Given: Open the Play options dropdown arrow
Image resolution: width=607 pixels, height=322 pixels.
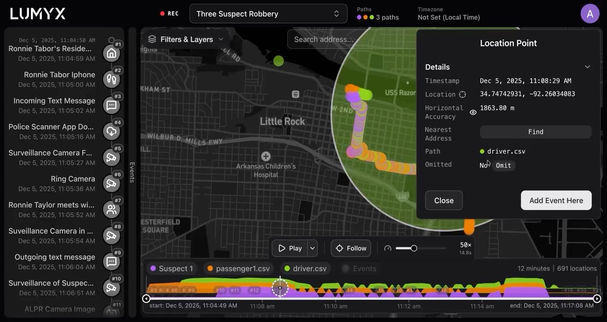Looking at the screenshot, I should click(x=312, y=248).
